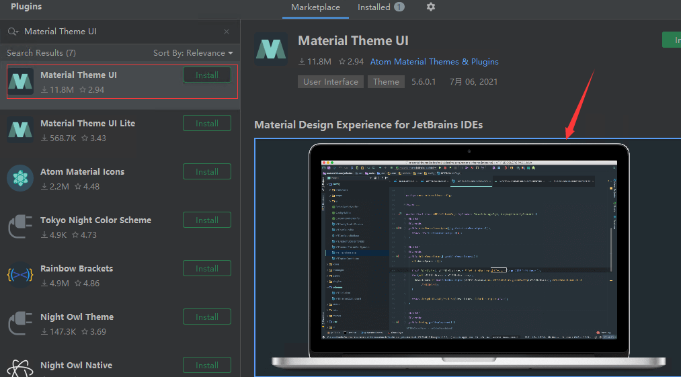The image size is (681, 377).
Task: Click Material Design Experience for JetBrains IDEs heading
Action: coord(368,125)
